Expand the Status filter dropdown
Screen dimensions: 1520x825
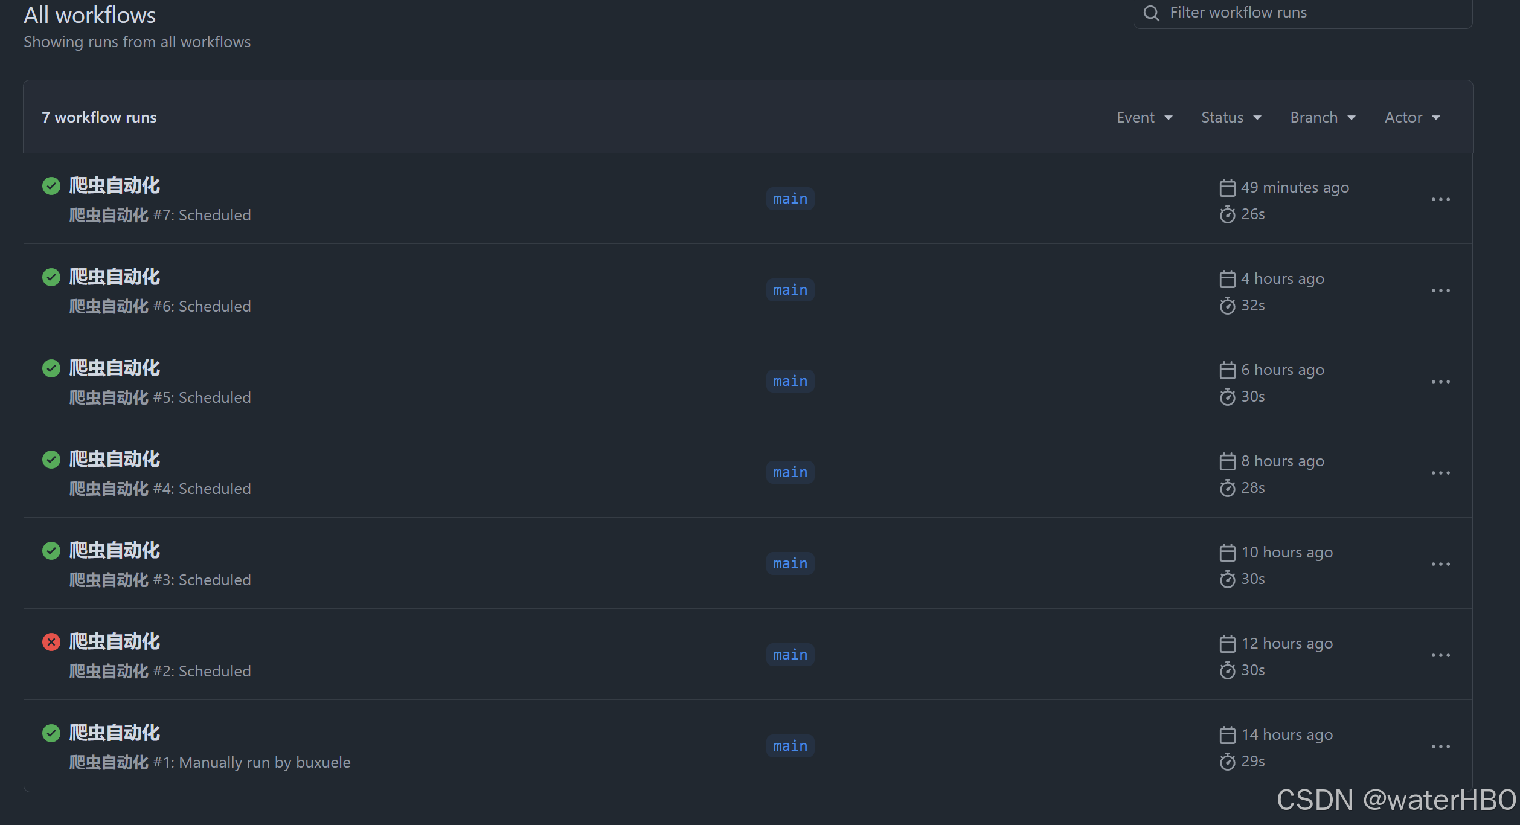pyautogui.click(x=1231, y=117)
